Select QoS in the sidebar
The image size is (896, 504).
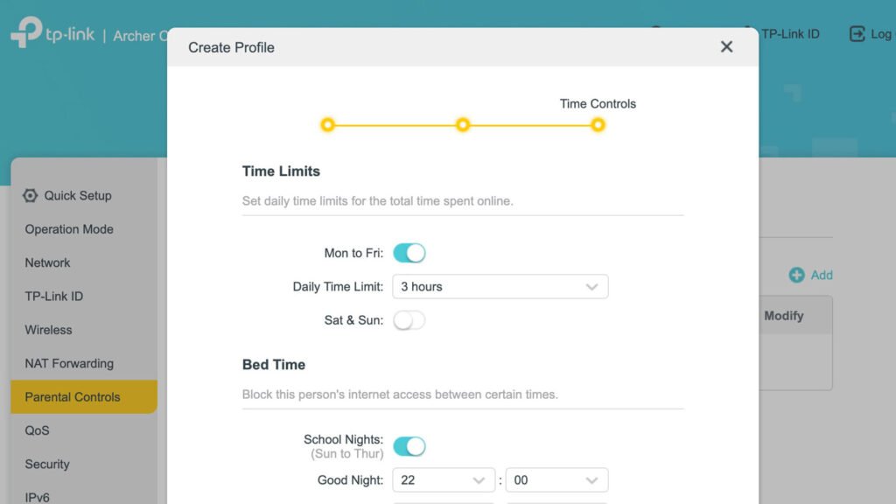(35, 430)
